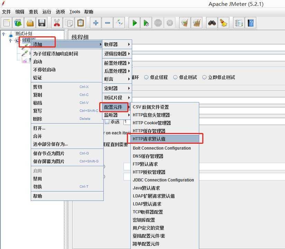
Task: Click the grey Stop toolbar icon
Action: [x=158, y=23]
